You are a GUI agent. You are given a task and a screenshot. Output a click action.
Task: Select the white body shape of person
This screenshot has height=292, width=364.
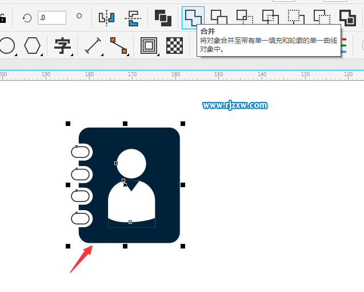coord(131,205)
